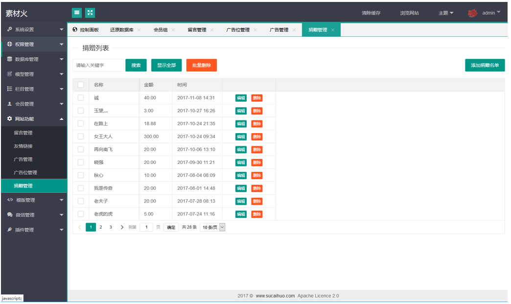Image resolution: width=511 pixels, height=304 pixels.
Task: Click the keyword search input field
Action: tap(98, 65)
